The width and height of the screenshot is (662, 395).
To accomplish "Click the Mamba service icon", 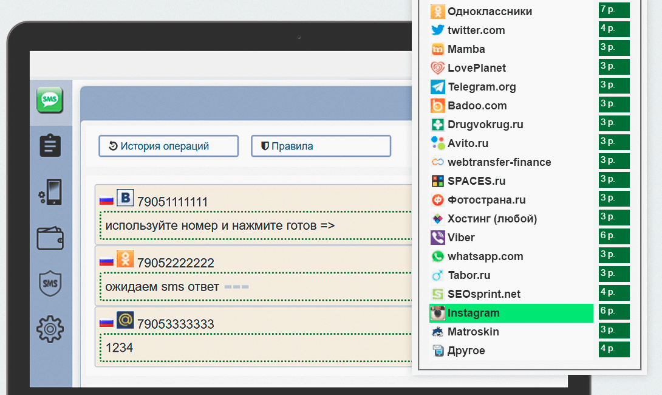I will pyautogui.click(x=438, y=49).
